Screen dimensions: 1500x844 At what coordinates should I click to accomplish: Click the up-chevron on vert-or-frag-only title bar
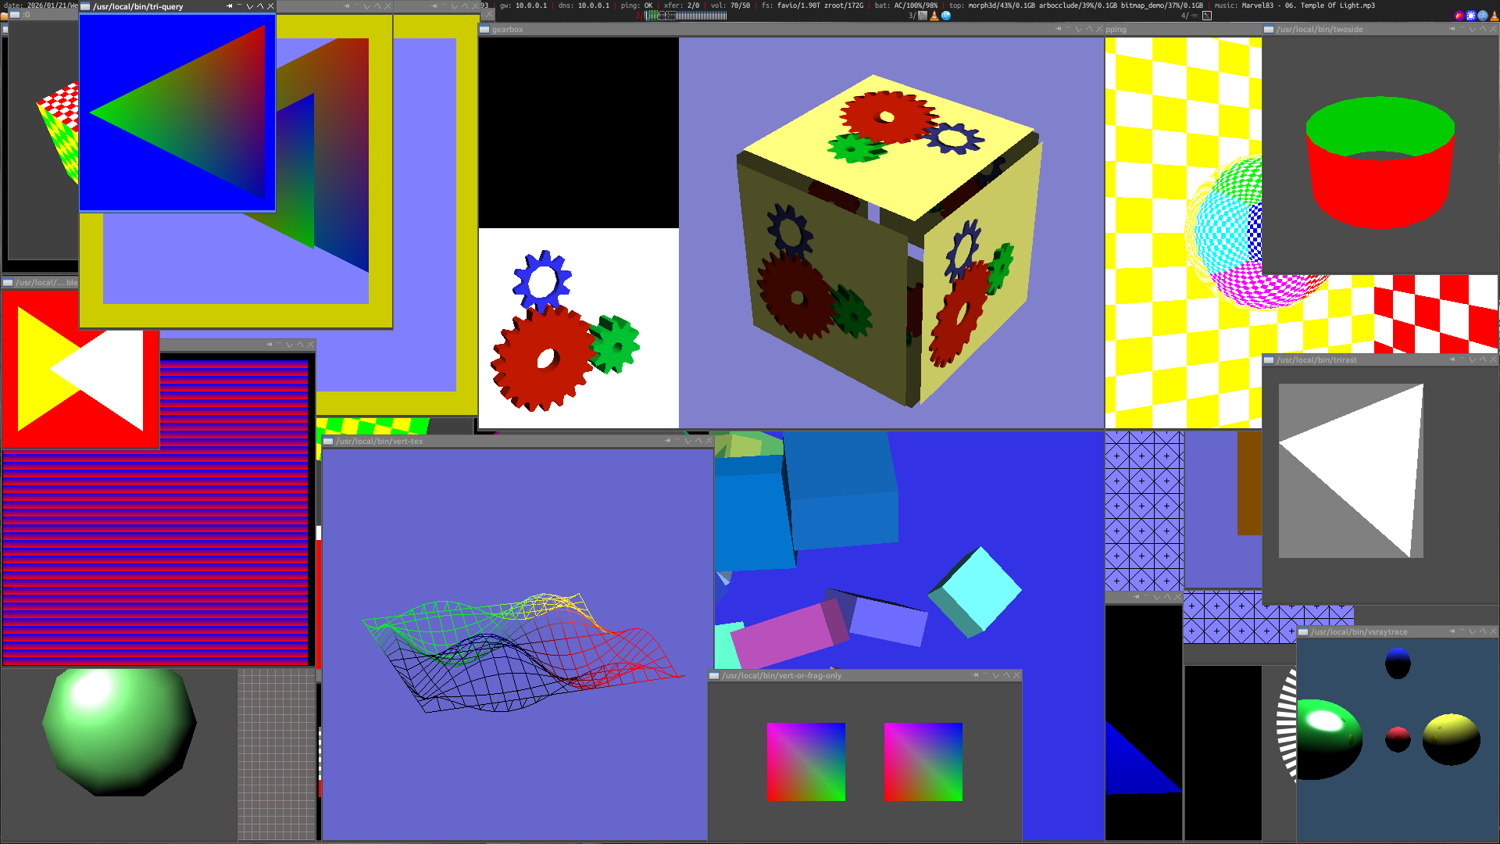point(1006,675)
